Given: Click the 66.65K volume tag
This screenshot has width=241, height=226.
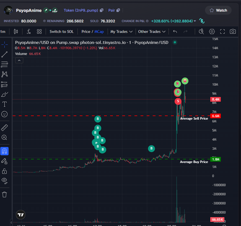Looking at the screenshot, I should pos(217,220).
